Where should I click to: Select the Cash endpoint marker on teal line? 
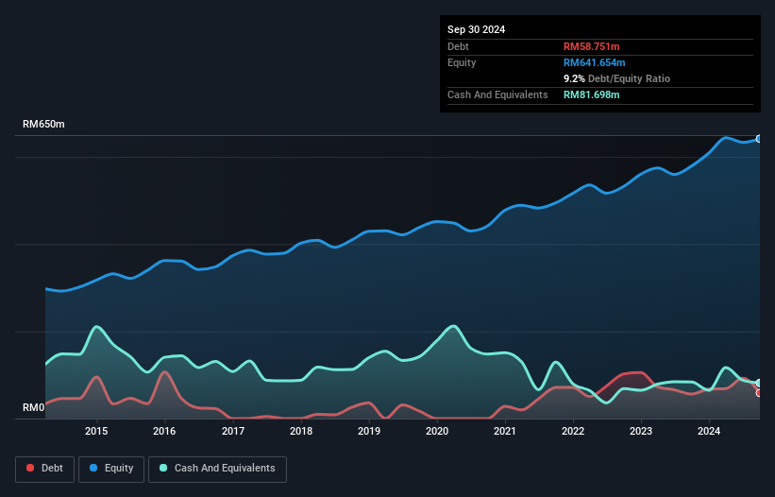pos(759,384)
